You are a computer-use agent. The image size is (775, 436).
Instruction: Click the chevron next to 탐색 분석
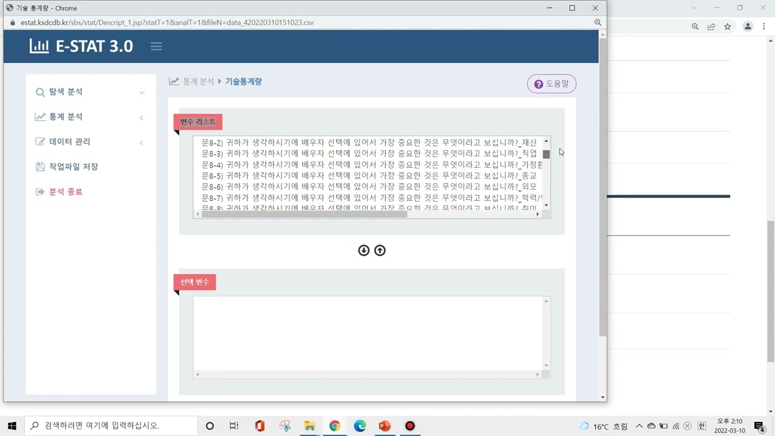click(x=142, y=93)
